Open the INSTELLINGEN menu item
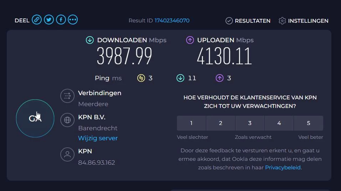 pos(308,21)
